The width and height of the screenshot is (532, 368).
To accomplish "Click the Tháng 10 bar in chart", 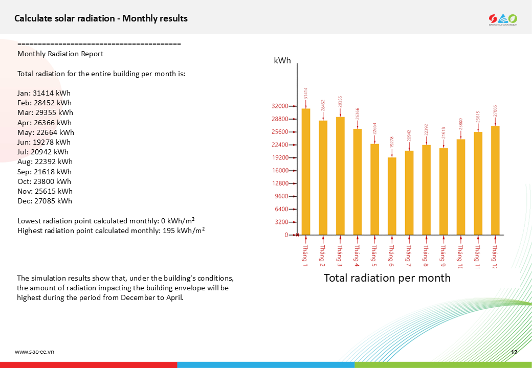I will pos(461,187).
